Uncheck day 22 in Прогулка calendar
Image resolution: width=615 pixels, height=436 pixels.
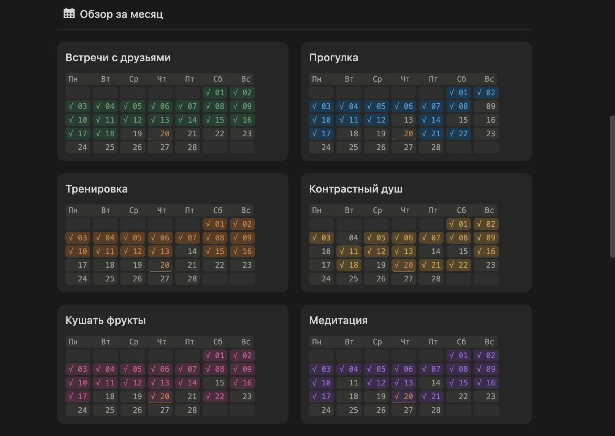pyautogui.click(x=458, y=134)
